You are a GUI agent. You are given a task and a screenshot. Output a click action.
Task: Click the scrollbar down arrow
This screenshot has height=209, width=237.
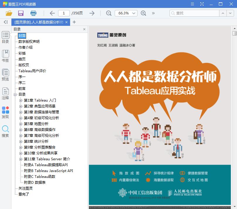(234, 207)
